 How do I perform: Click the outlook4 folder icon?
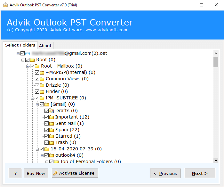coord(52,155)
